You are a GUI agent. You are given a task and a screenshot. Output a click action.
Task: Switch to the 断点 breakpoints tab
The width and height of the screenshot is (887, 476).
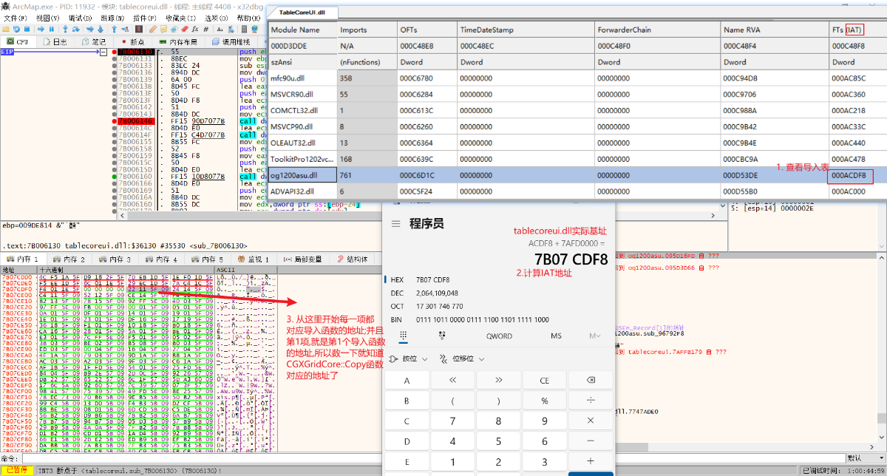point(133,42)
